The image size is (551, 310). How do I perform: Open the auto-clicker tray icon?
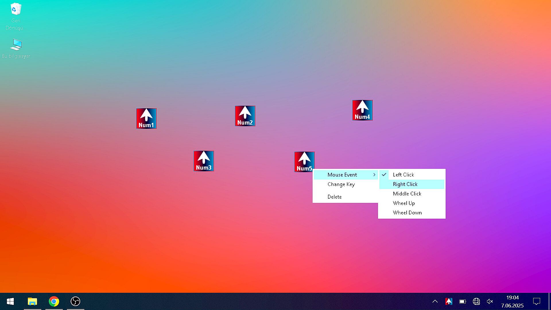coord(449,301)
